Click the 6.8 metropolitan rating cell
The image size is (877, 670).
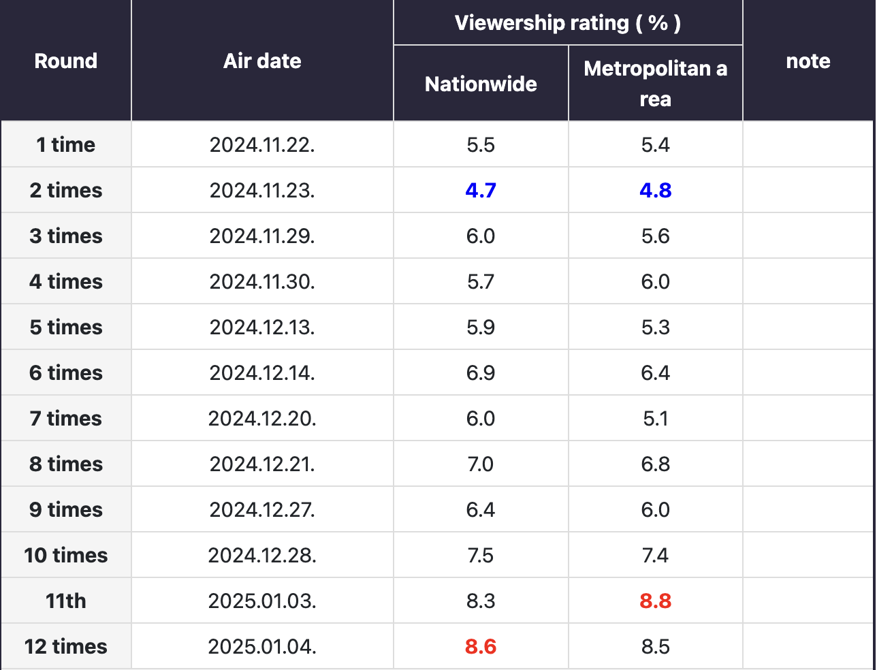(x=655, y=464)
